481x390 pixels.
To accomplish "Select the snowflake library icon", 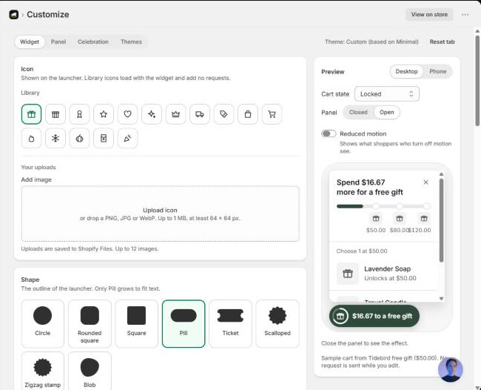I will pos(55,139).
